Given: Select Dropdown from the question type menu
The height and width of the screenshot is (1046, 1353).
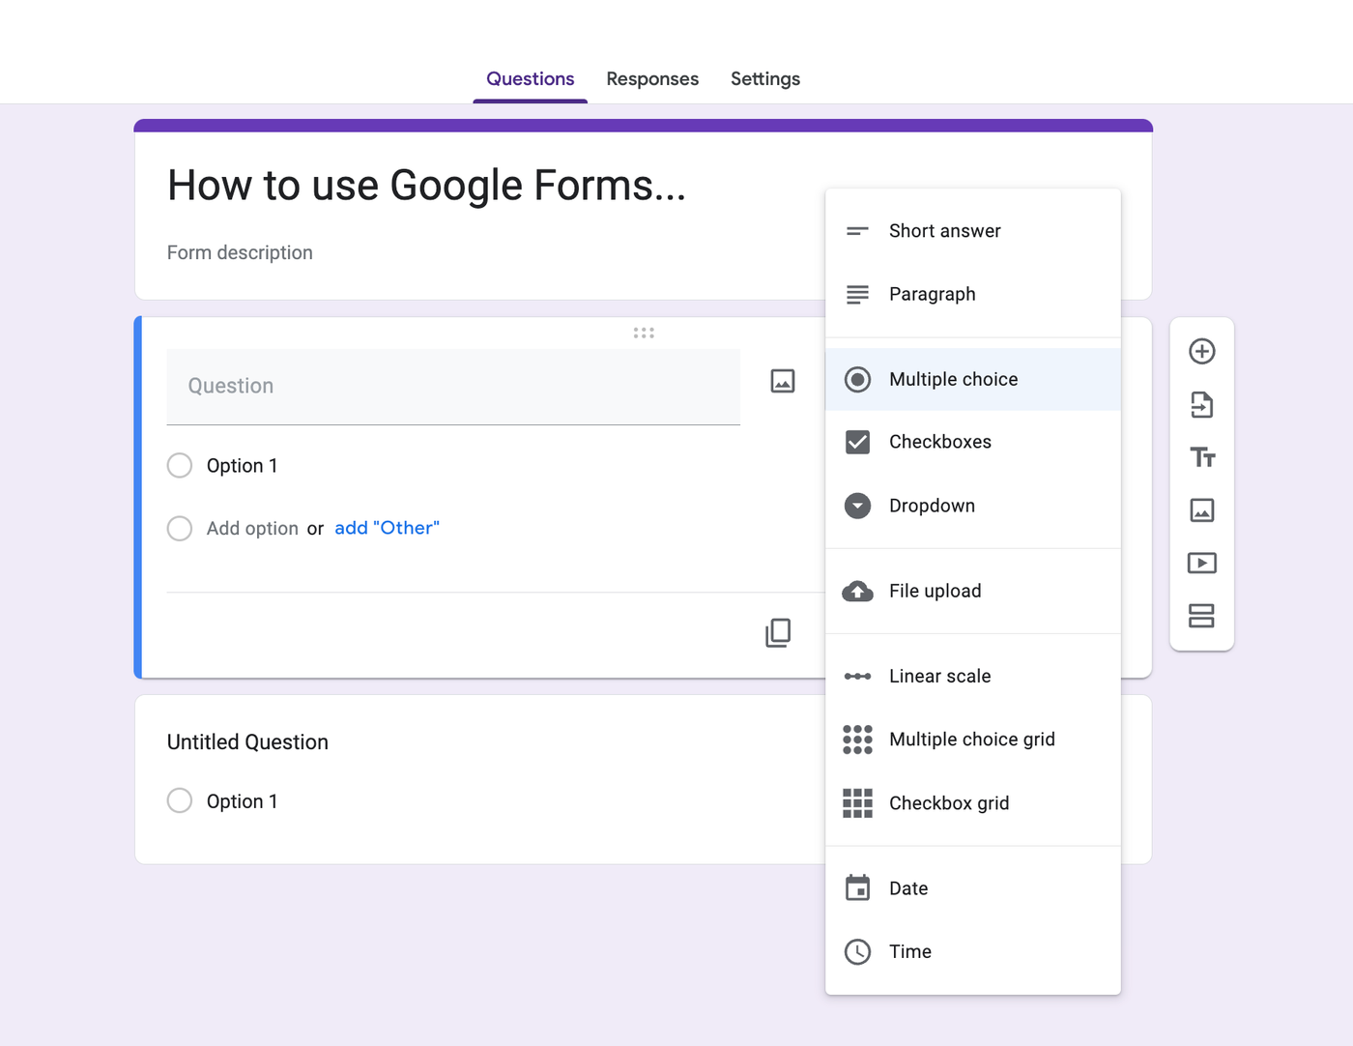Looking at the screenshot, I should (932, 506).
